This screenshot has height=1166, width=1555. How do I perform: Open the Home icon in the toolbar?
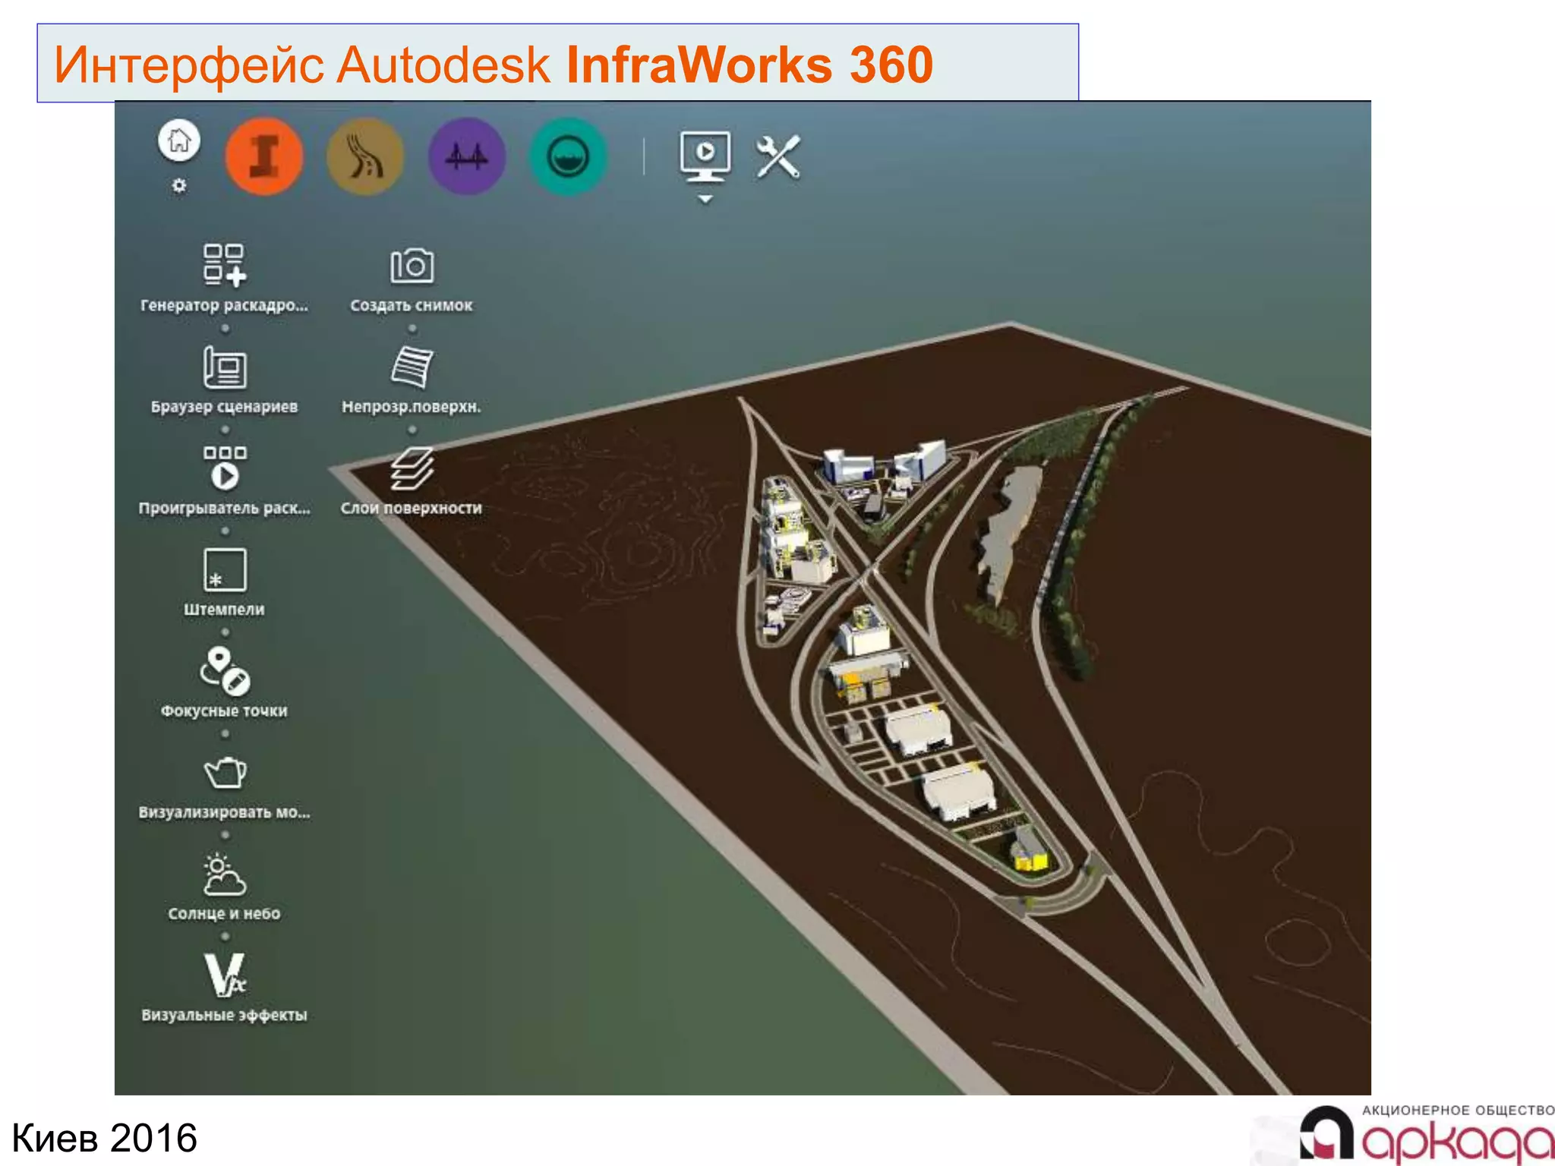(x=179, y=140)
